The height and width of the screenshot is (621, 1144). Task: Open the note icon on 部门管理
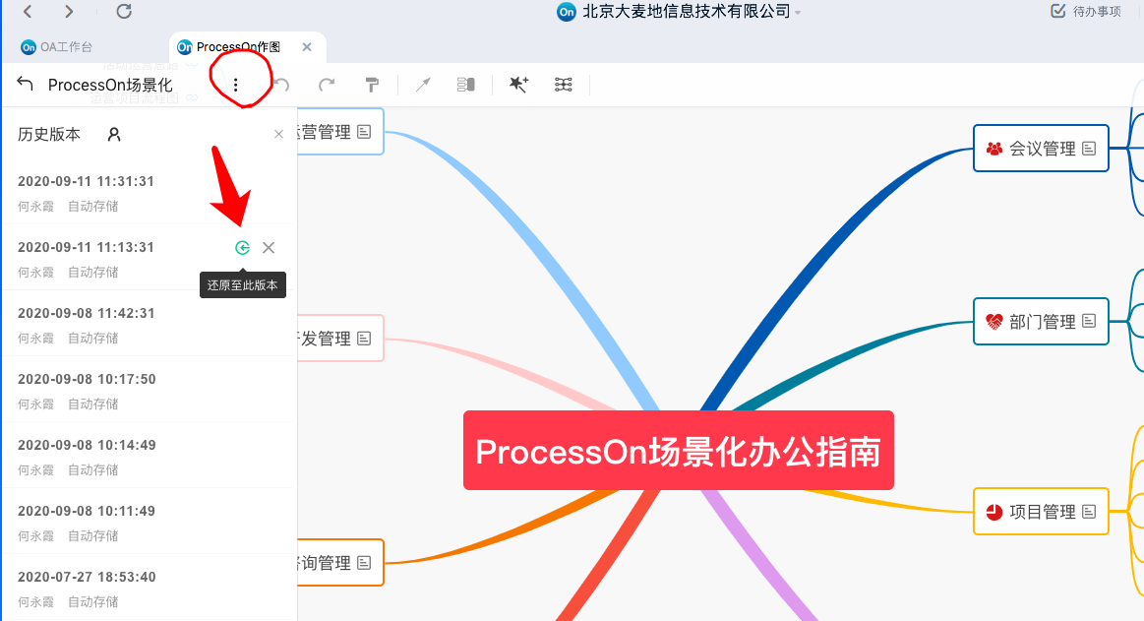click(x=1089, y=321)
